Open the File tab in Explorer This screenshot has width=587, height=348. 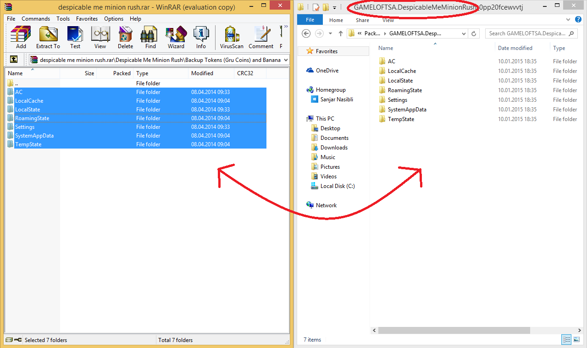(x=310, y=20)
